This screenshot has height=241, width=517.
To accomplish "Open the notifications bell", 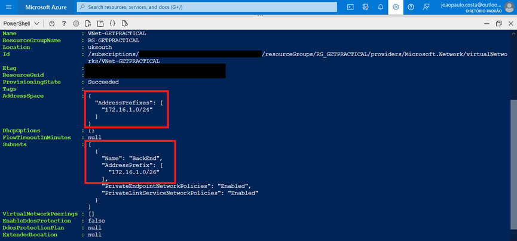I will pos(380,7).
